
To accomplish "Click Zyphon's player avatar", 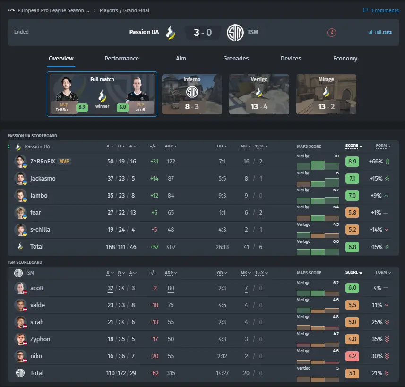I will click(x=20, y=339).
